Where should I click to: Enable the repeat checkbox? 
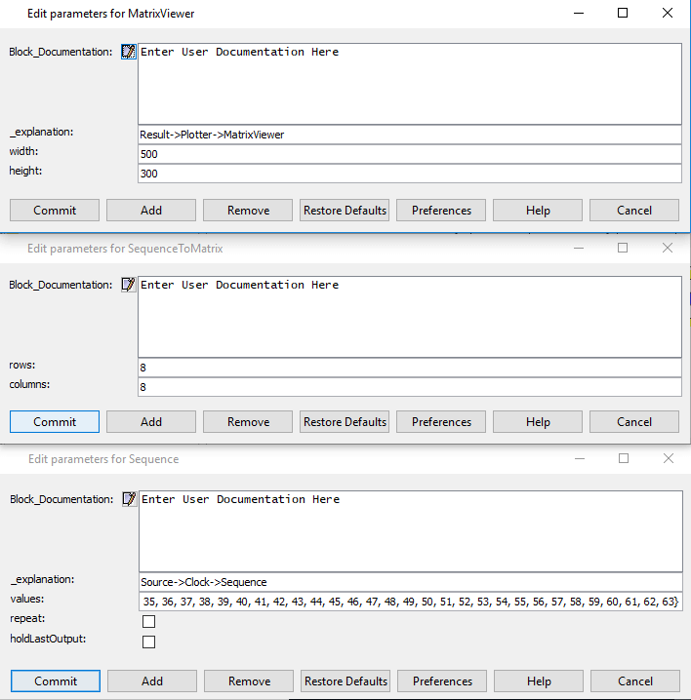(x=149, y=621)
